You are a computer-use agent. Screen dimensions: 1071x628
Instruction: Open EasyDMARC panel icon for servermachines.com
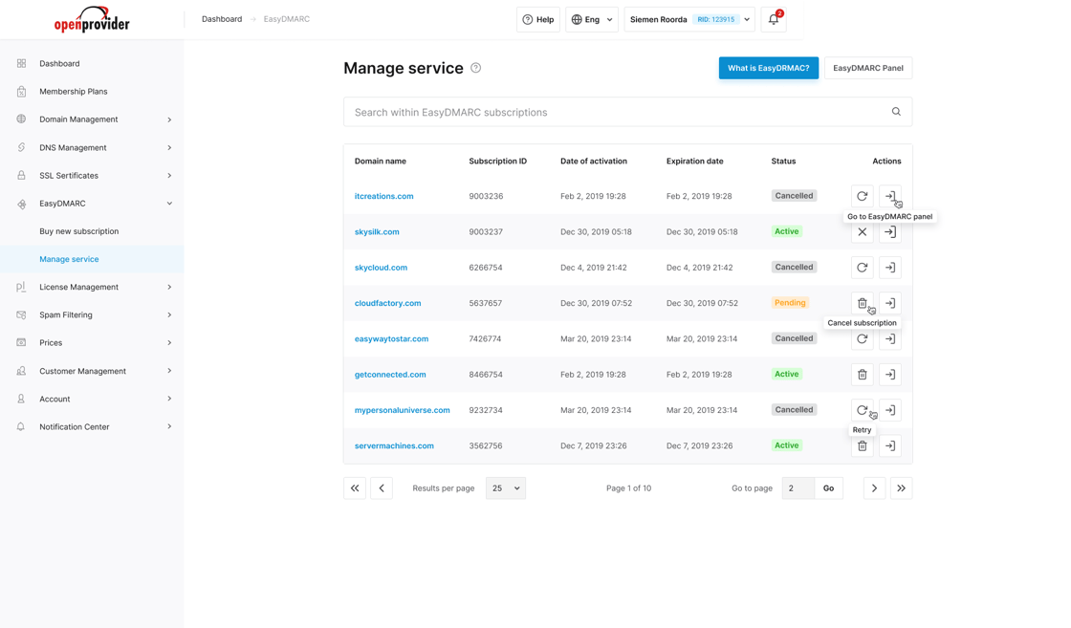[x=890, y=445]
